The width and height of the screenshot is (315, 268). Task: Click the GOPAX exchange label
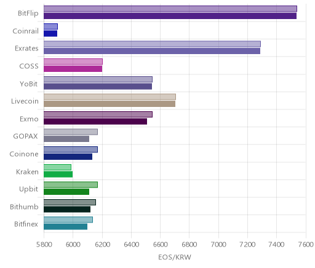pyautogui.click(x=25, y=136)
